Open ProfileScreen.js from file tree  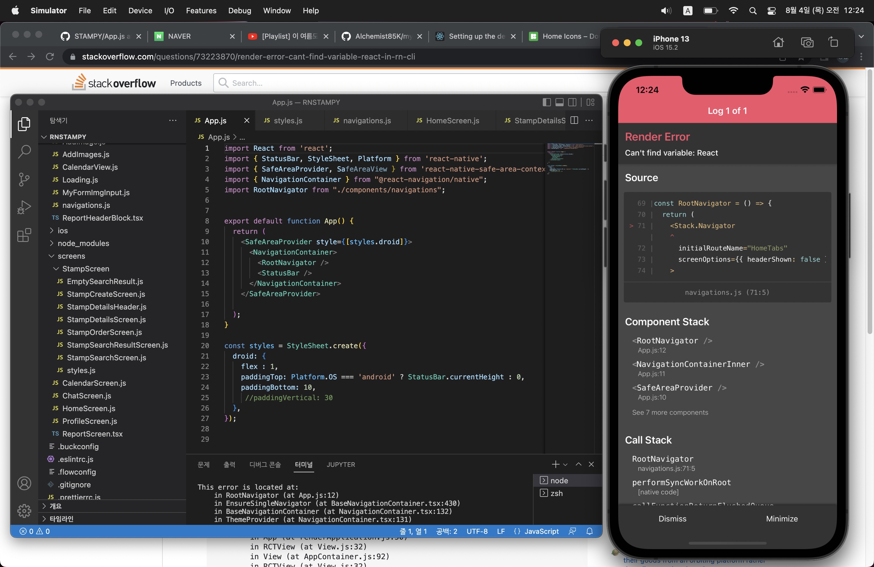point(89,421)
